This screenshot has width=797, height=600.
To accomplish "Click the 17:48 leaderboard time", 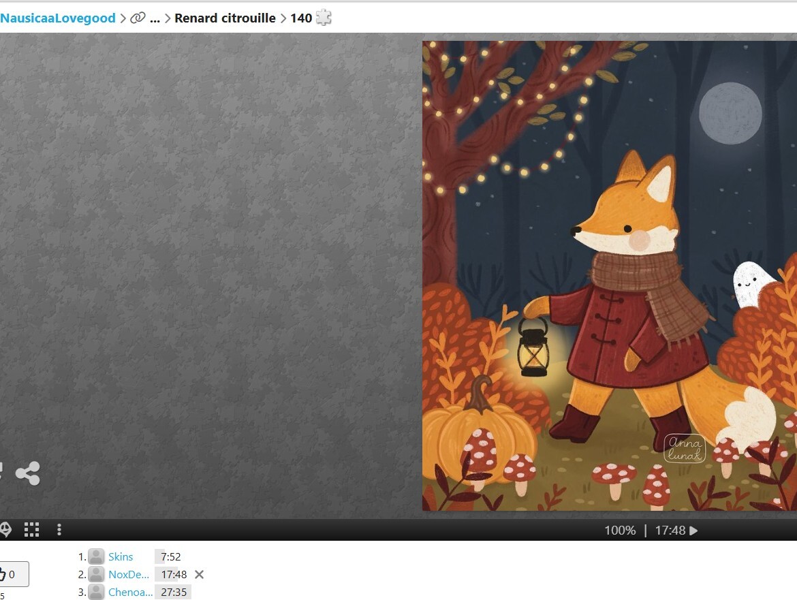I will pos(174,574).
